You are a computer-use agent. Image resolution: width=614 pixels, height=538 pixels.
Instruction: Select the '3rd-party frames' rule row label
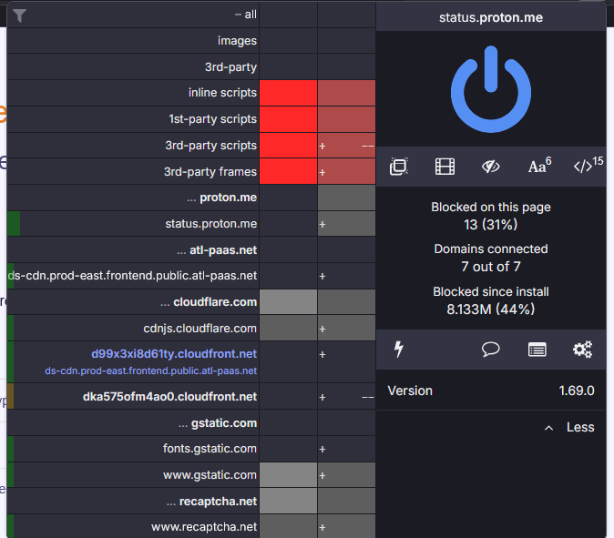click(x=210, y=172)
